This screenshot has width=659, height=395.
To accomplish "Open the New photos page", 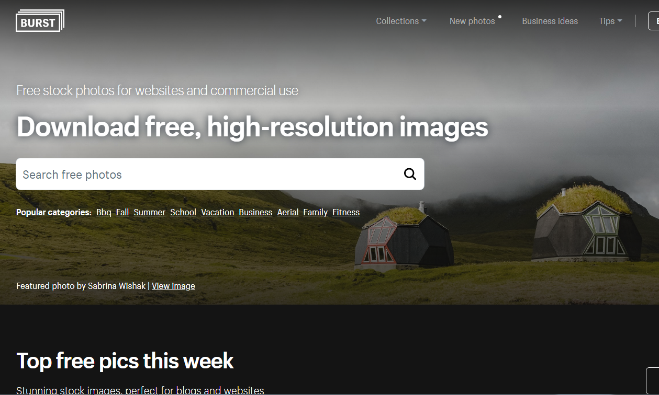I will [x=472, y=21].
